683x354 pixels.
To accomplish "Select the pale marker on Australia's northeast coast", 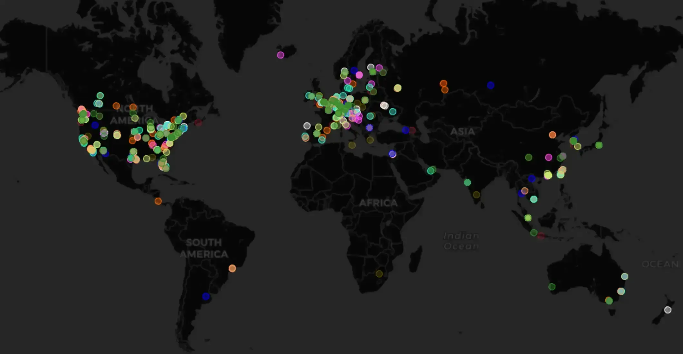I will (x=625, y=276).
